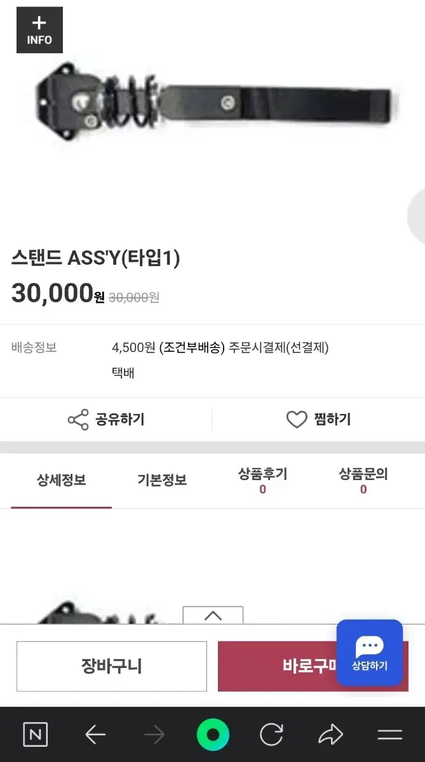The image size is (425, 762).
Task: Open the 상담하기 chat bubble
Action: [x=369, y=652]
